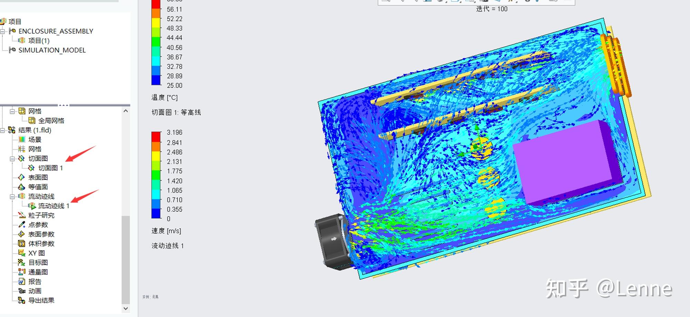Collapse the 流动迹线 flow trajectories node
The image size is (690, 317).
(12, 197)
